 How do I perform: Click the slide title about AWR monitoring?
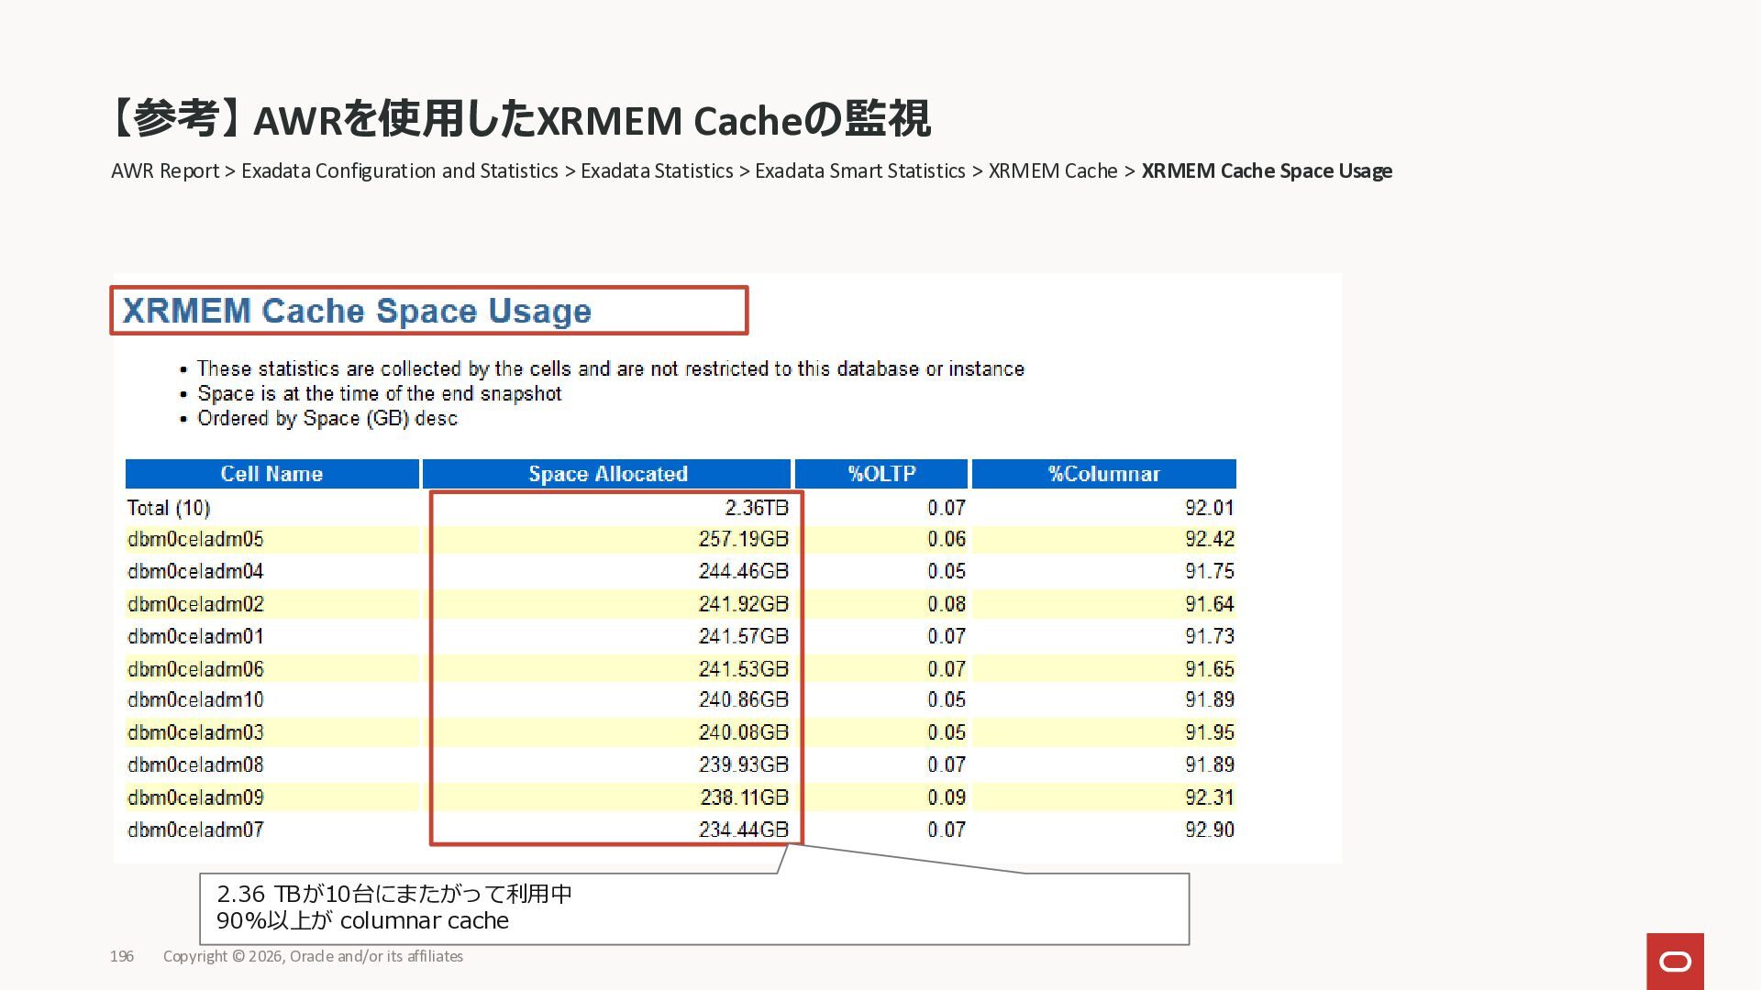coord(518,119)
